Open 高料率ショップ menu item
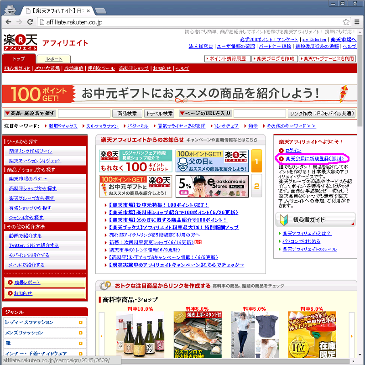The width and height of the screenshot is (365, 365). pos(134,68)
